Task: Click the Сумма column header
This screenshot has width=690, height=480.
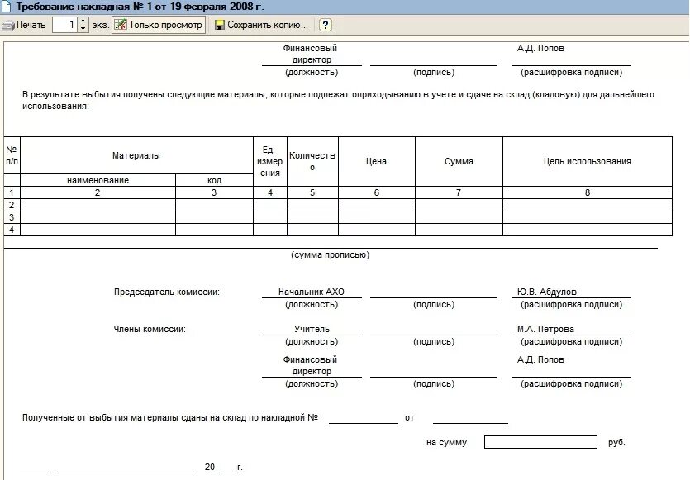Action: (459, 161)
